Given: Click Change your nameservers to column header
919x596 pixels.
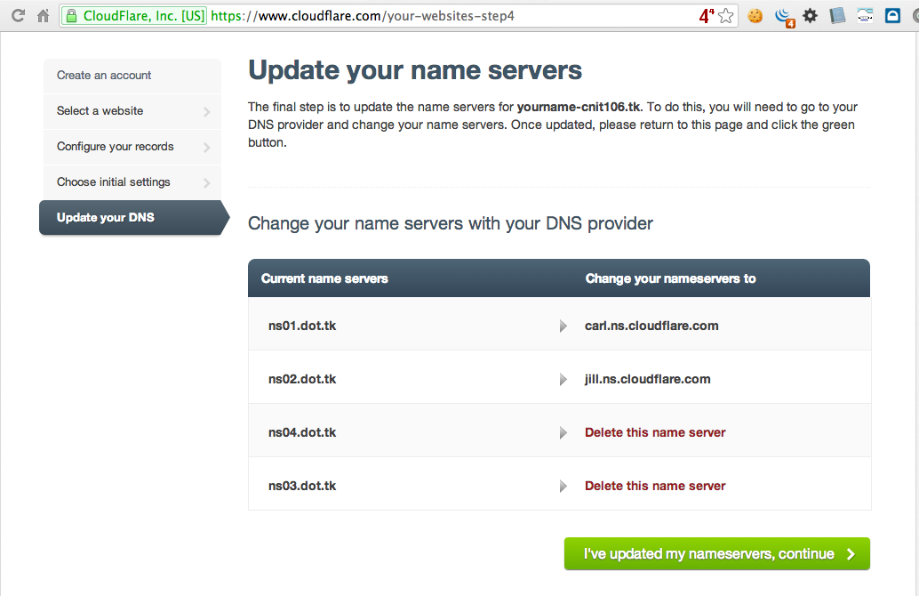Looking at the screenshot, I should tap(670, 278).
